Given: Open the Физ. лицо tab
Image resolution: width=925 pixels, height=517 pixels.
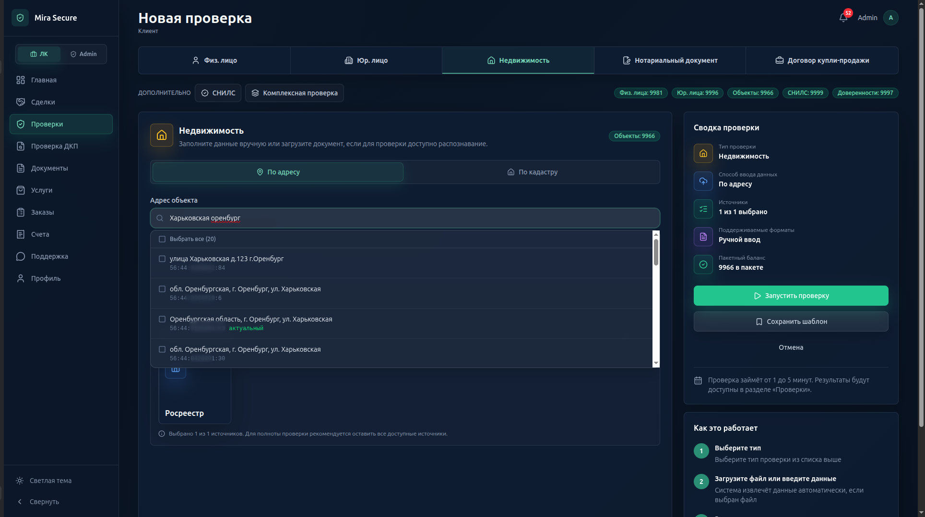Looking at the screenshot, I should [214, 60].
